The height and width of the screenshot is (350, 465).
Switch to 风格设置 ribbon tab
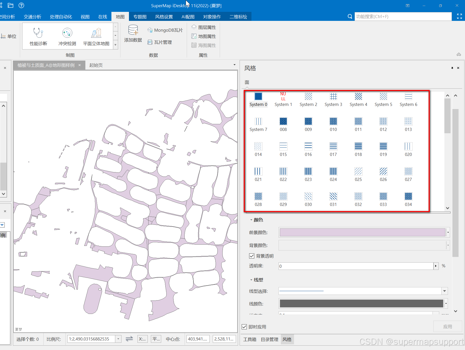[x=164, y=17]
